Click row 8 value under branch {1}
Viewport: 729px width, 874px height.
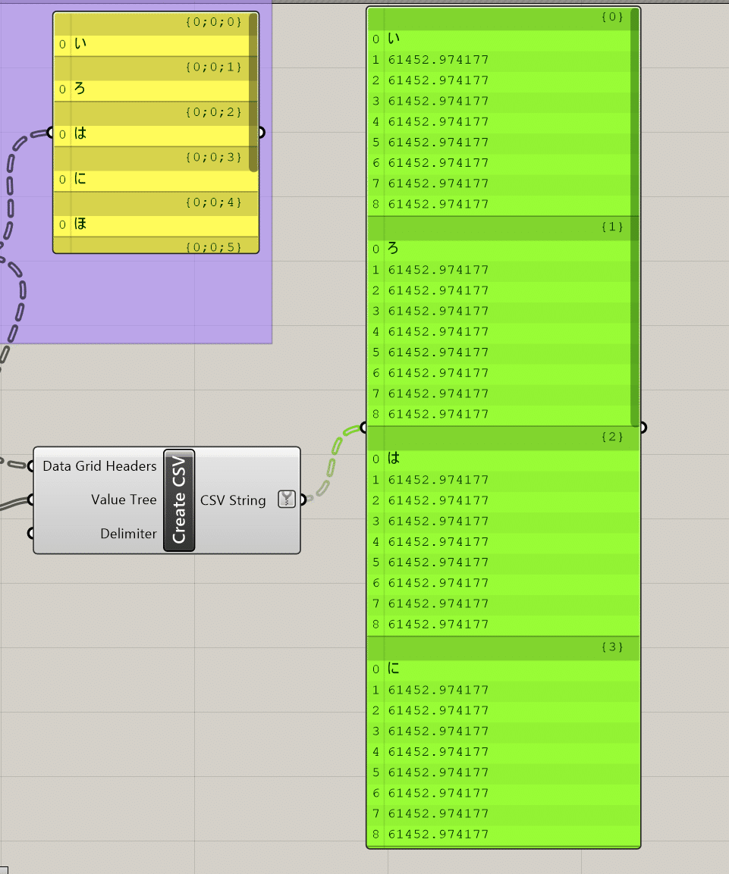pyautogui.click(x=438, y=414)
